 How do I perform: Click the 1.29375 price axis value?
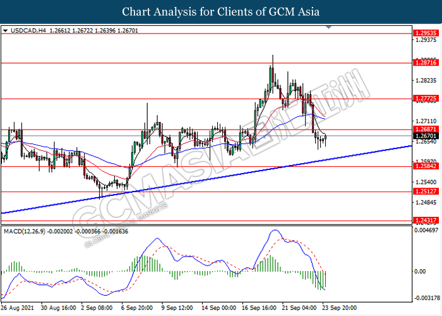tap(426, 40)
